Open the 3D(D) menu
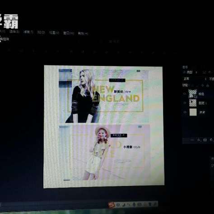The image size is (214, 214). click(41, 33)
